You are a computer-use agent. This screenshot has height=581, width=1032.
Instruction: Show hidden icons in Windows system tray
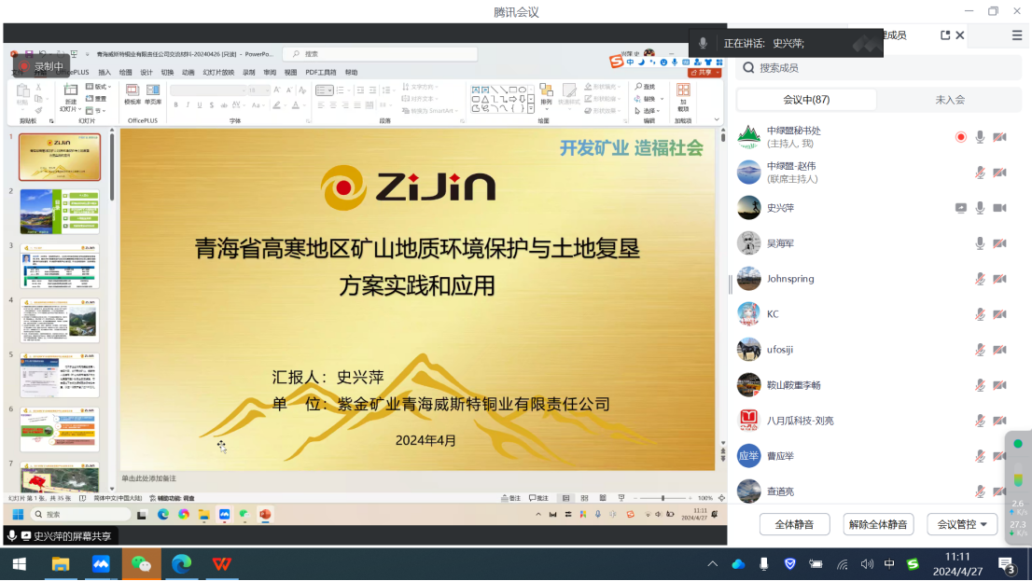pos(713,564)
